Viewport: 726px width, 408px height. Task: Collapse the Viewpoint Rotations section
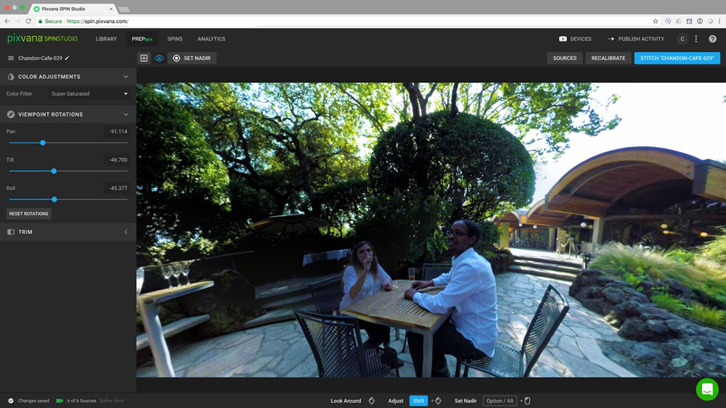pos(126,115)
